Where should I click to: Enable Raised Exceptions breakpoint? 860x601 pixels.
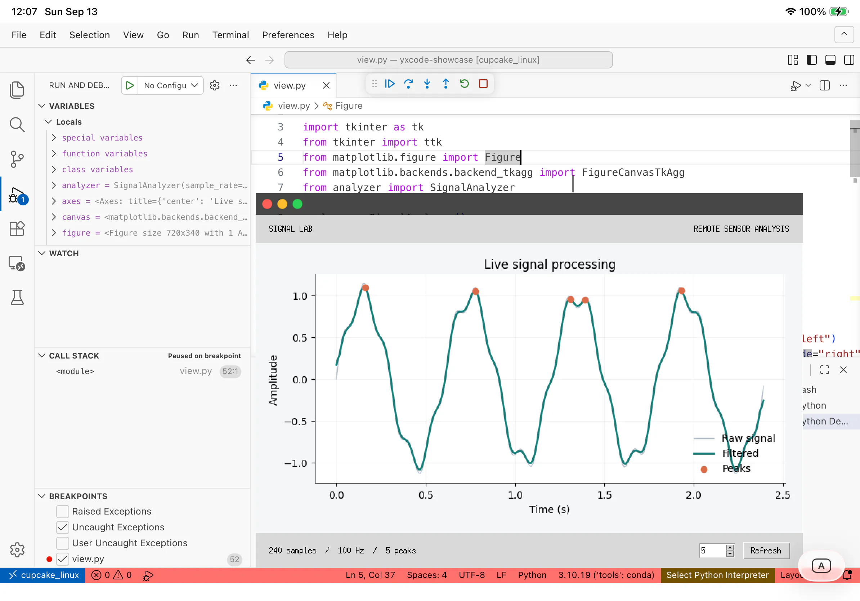coord(63,511)
